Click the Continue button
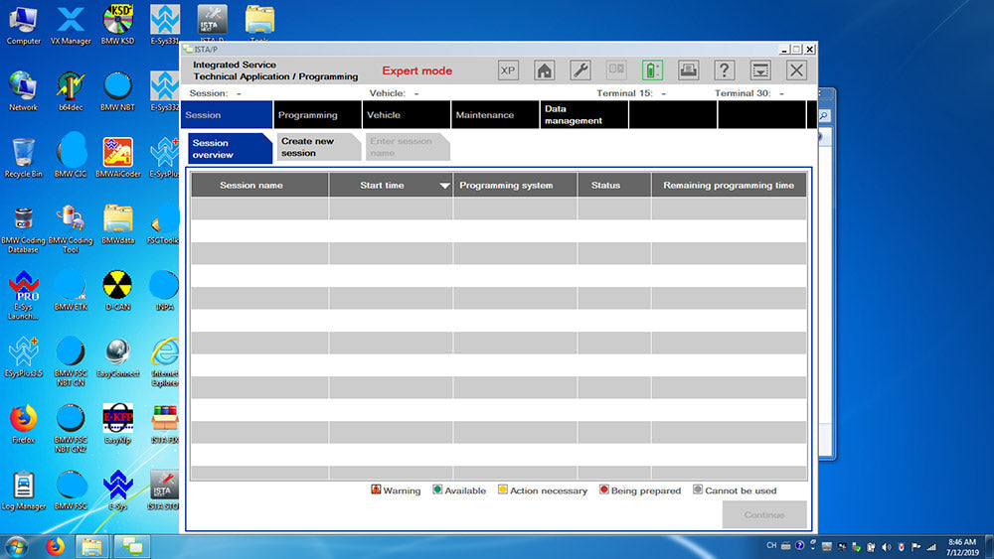Viewport: 994px width, 559px height. click(763, 514)
